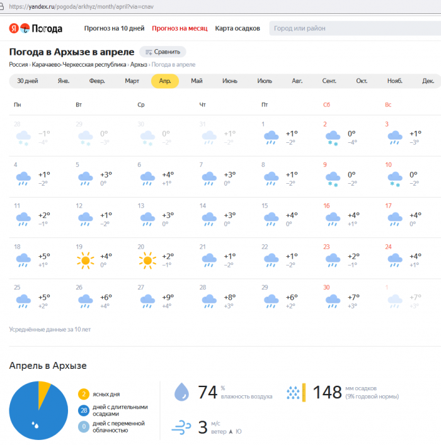Click the Yandex Pogoda logo
The width and height of the screenshot is (441, 445).
pyautogui.click(x=35, y=28)
